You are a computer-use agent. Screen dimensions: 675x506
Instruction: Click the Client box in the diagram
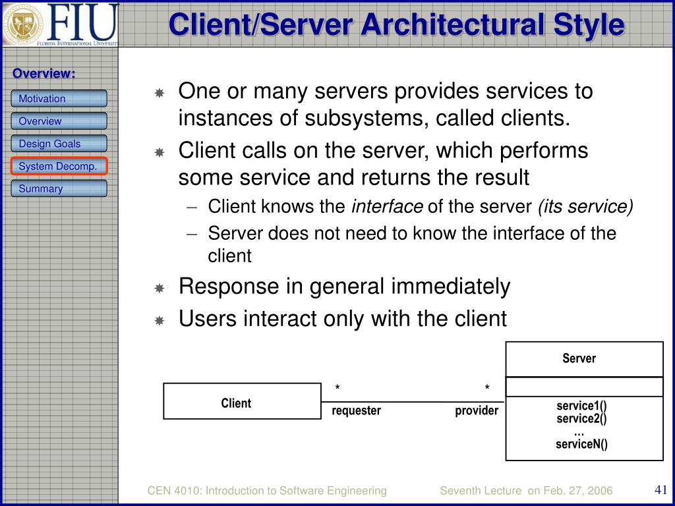pos(243,401)
